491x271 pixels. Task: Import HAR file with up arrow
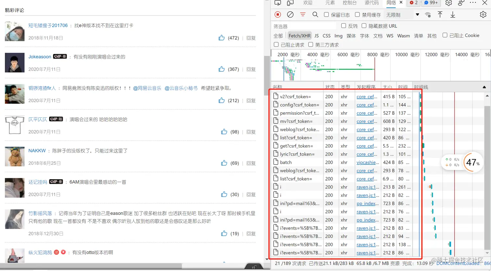(440, 15)
